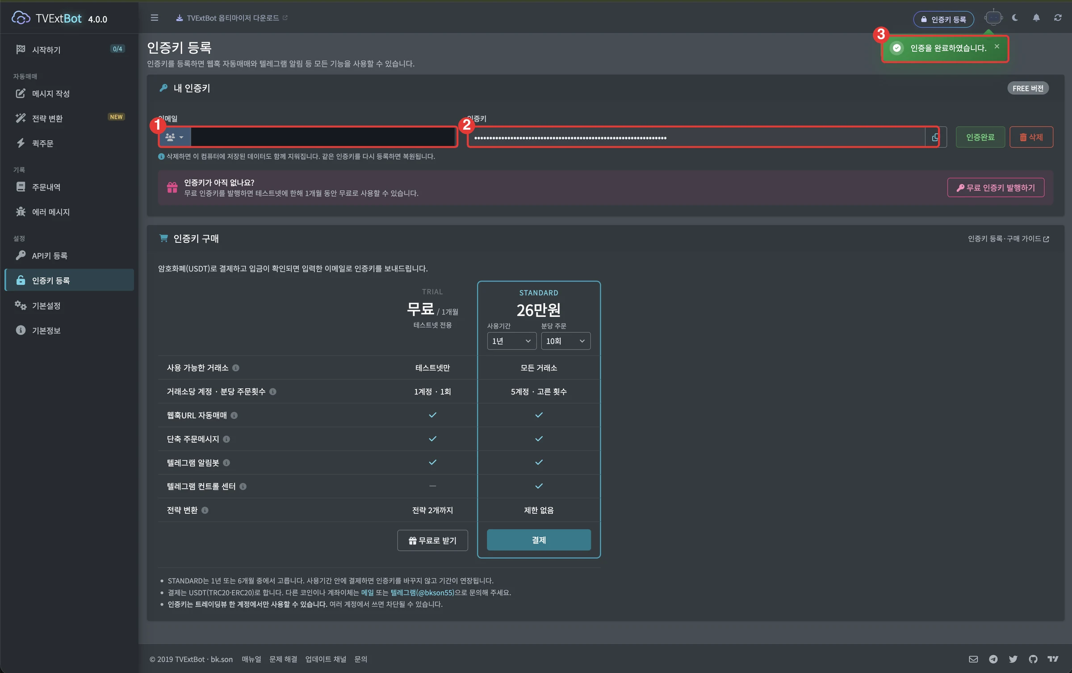
Task: Expand the email account type dropdown
Action: point(175,137)
